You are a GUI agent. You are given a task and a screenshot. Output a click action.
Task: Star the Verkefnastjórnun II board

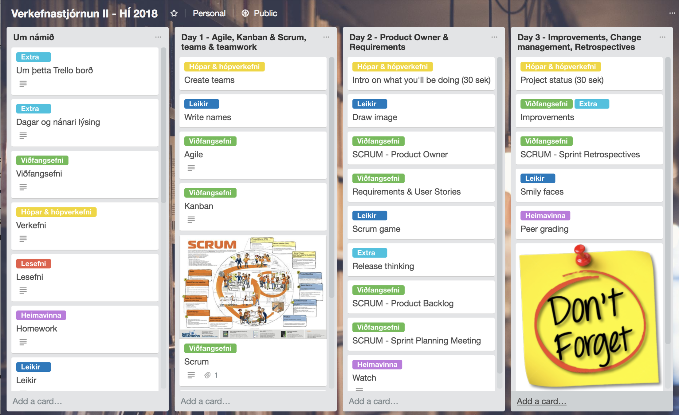click(x=174, y=13)
